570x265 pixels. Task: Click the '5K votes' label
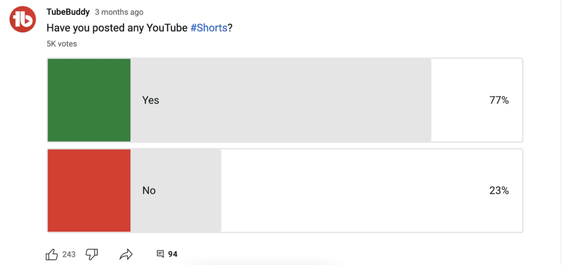[x=62, y=43]
